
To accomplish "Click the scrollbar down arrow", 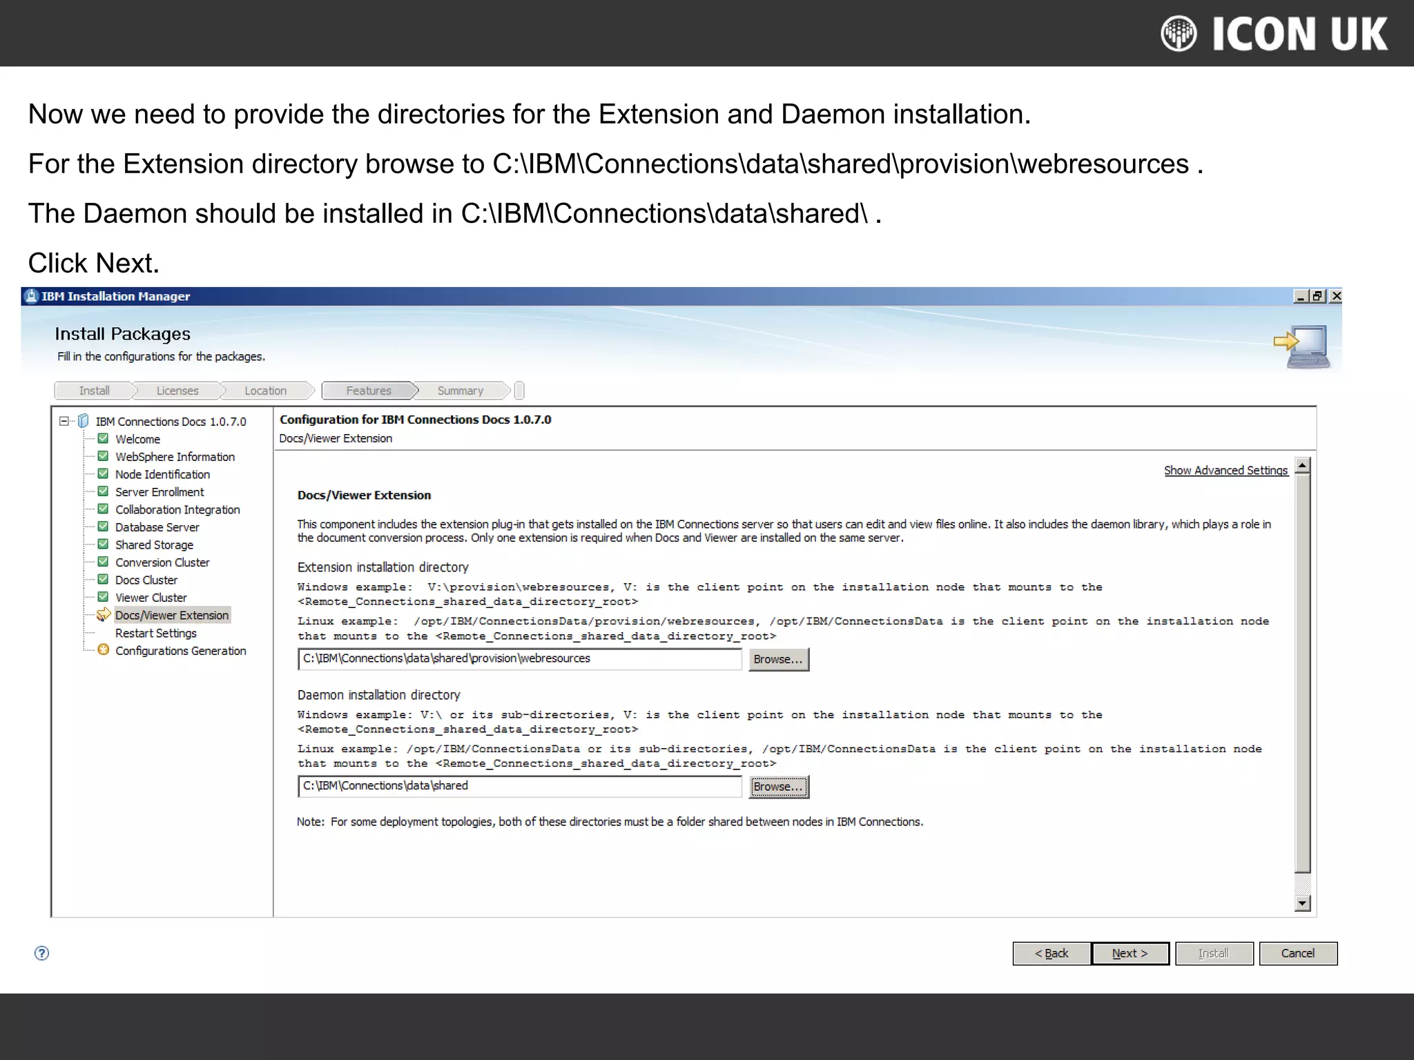I will tap(1302, 903).
